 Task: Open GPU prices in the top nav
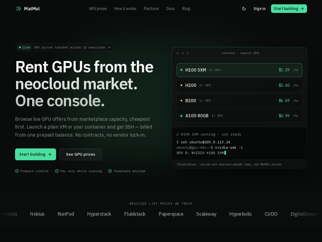pyautogui.click(x=98, y=9)
